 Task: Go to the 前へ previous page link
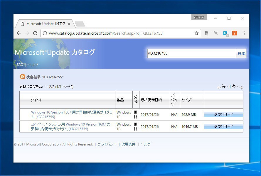[x=225, y=86]
